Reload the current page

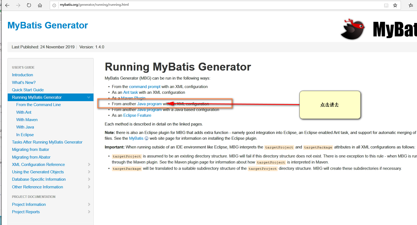pyautogui.click(x=29, y=5)
